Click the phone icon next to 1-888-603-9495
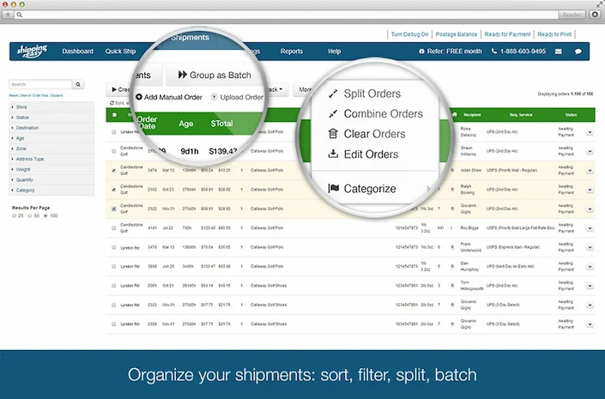 pos(494,51)
